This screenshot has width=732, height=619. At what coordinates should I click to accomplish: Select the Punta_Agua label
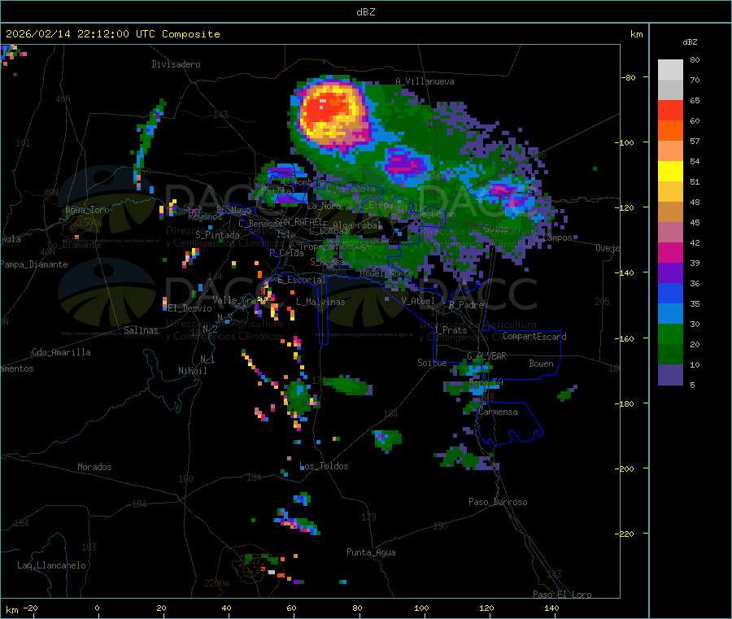pyautogui.click(x=371, y=552)
